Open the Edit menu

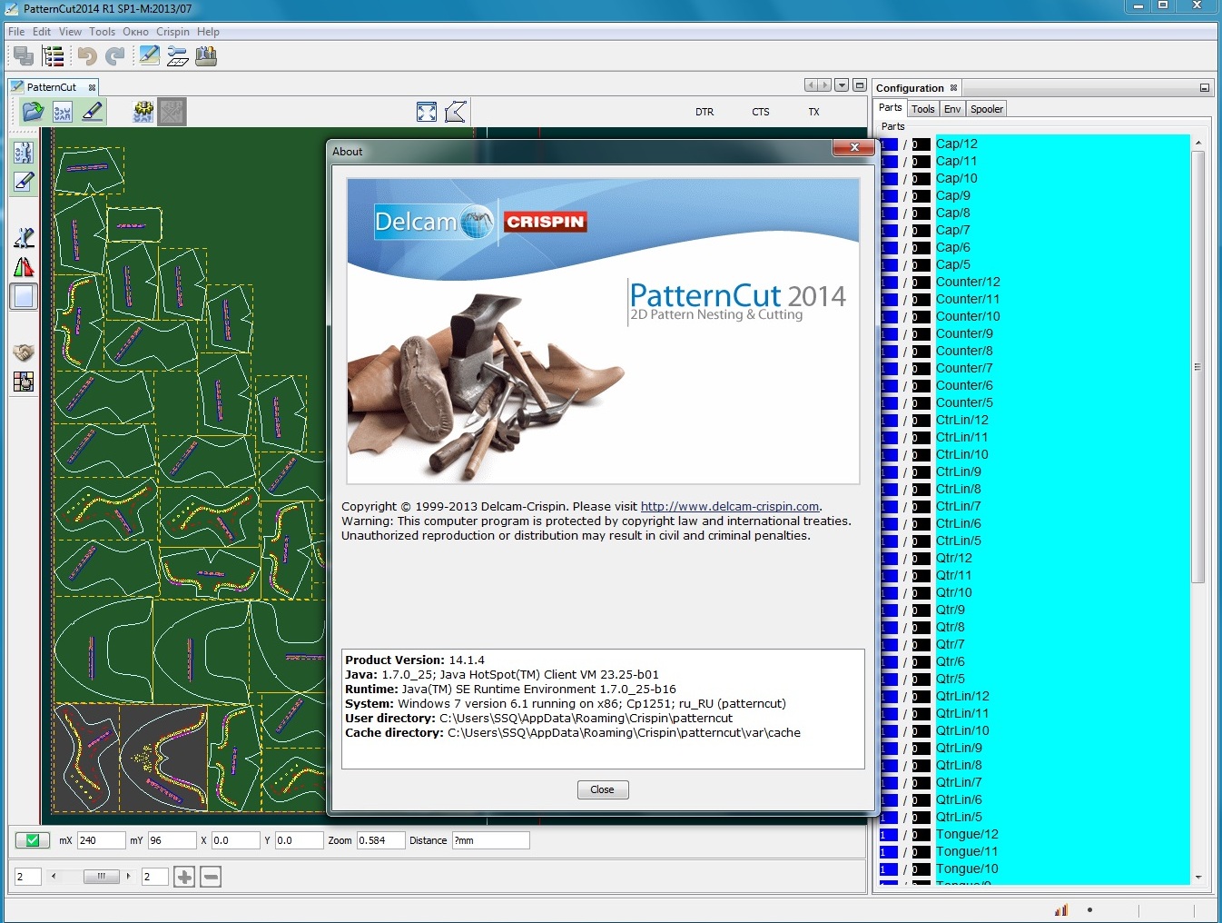click(42, 32)
